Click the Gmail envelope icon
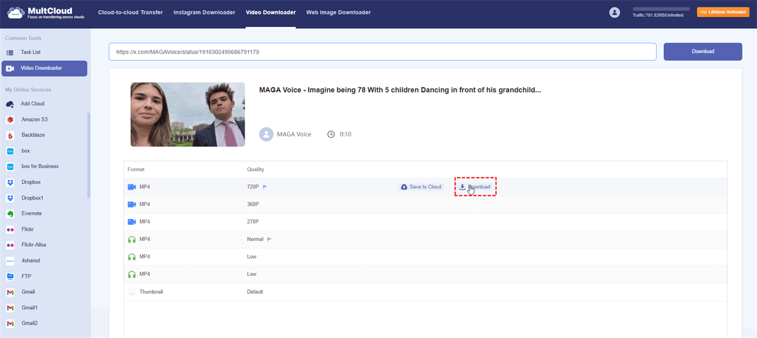This screenshot has width=757, height=338. [x=10, y=292]
